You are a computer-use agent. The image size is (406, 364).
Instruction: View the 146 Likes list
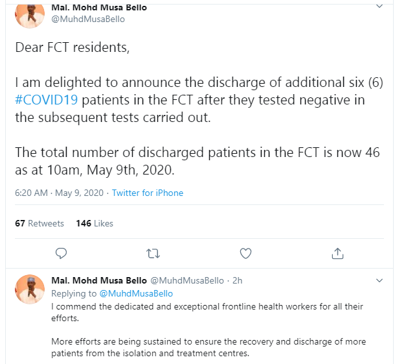click(x=95, y=223)
